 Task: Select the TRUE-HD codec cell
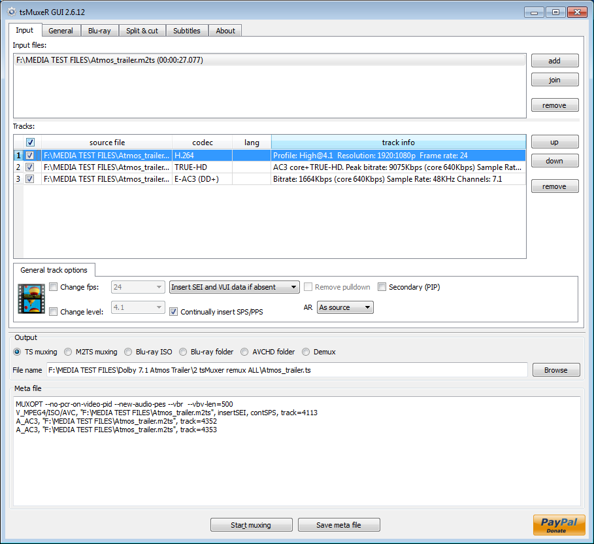pos(203,167)
